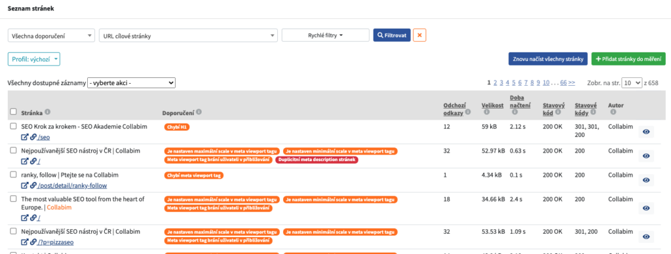
Task: Expand the Rychlé filtry dropdown
Action: click(325, 35)
